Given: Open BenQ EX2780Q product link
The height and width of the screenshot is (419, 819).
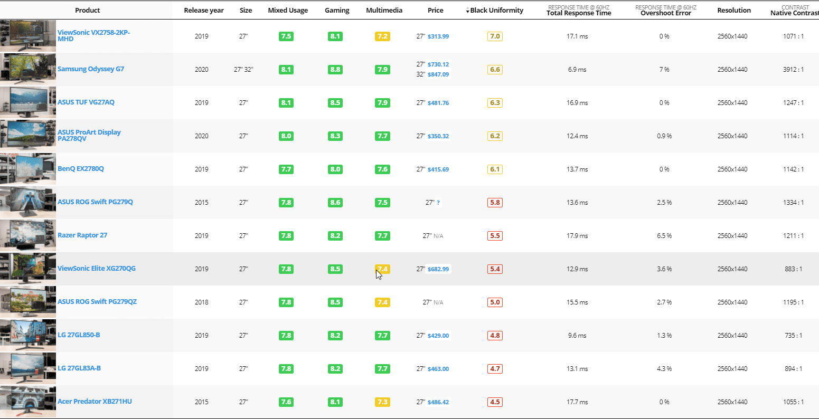Looking at the screenshot, I should (81, 169).
